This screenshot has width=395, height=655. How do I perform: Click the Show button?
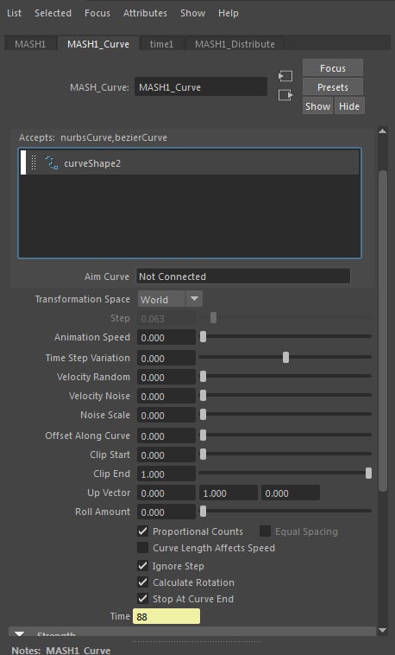[x=318, y=106]
